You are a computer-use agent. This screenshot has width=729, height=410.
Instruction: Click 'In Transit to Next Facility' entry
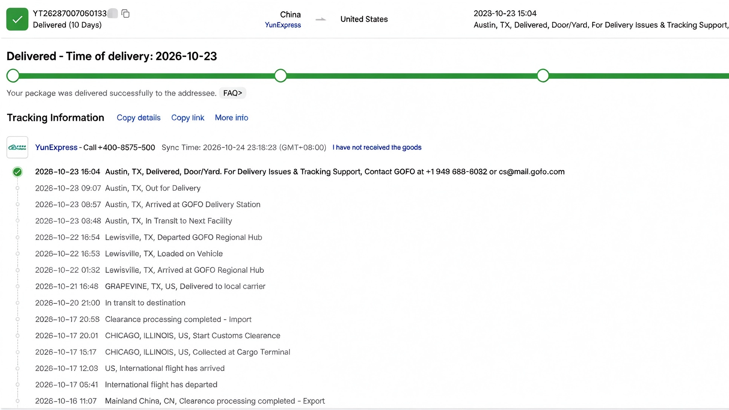(x=168, y=221)
